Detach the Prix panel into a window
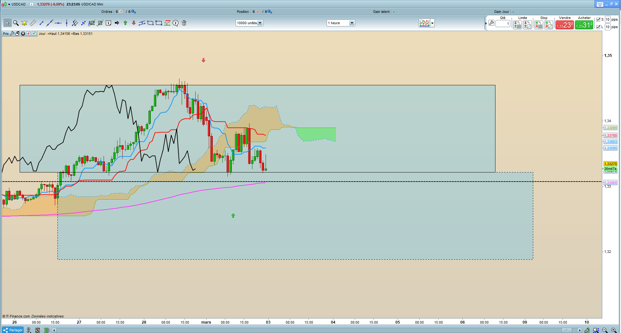This screenshot has width=621, height=333. click(18, 34)
